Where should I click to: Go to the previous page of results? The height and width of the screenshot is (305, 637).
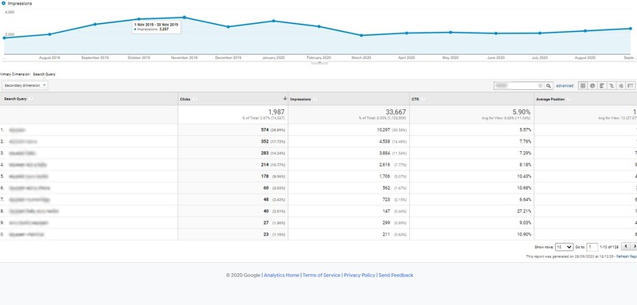coord(626,247)
